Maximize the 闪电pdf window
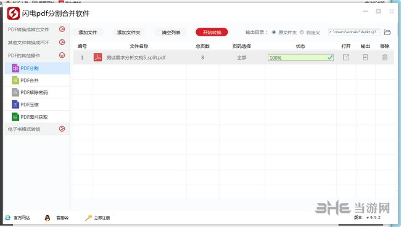This screenshot has width=401, height=227. [378, 11]
